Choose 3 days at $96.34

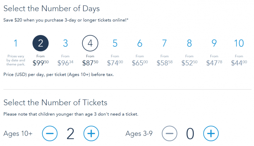pos(65,43)
